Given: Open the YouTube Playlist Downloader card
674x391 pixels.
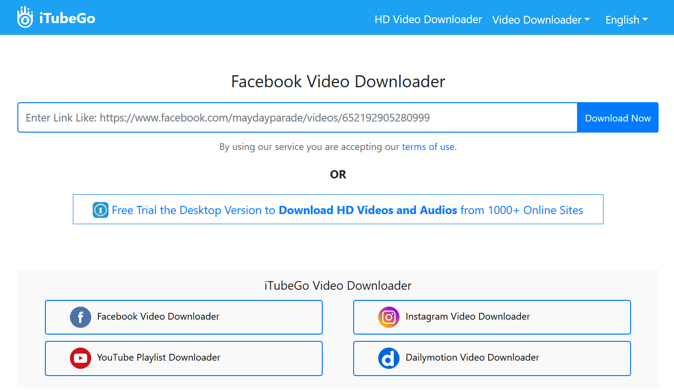Looking at the screenshot, I should point(184,358).
